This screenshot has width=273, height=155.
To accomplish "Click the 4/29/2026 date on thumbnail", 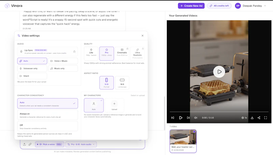I will pyautogui.click(x=178, y=150).
